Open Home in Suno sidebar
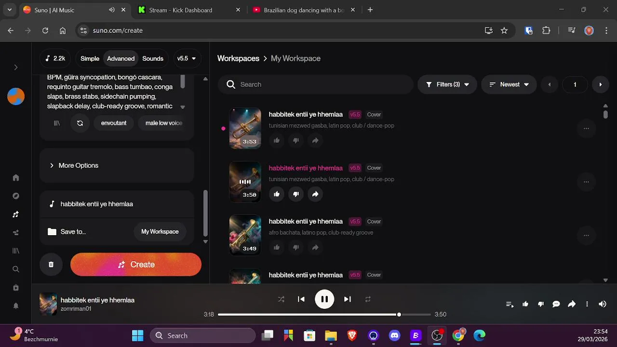This screenshot has height=347, width=617. pos(16,177)
